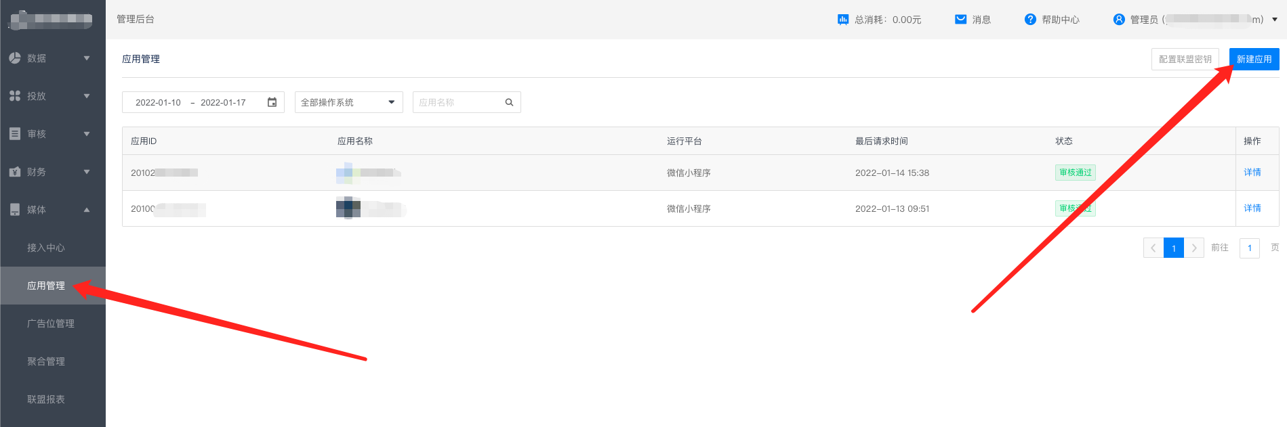Viewport: 1287px width, 427px height.
Task: Open 详情 link for first app row
Action: coord(1252,173)
